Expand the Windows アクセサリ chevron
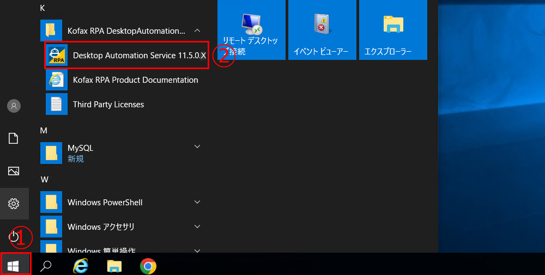The image size is (545, 275). 197,227
